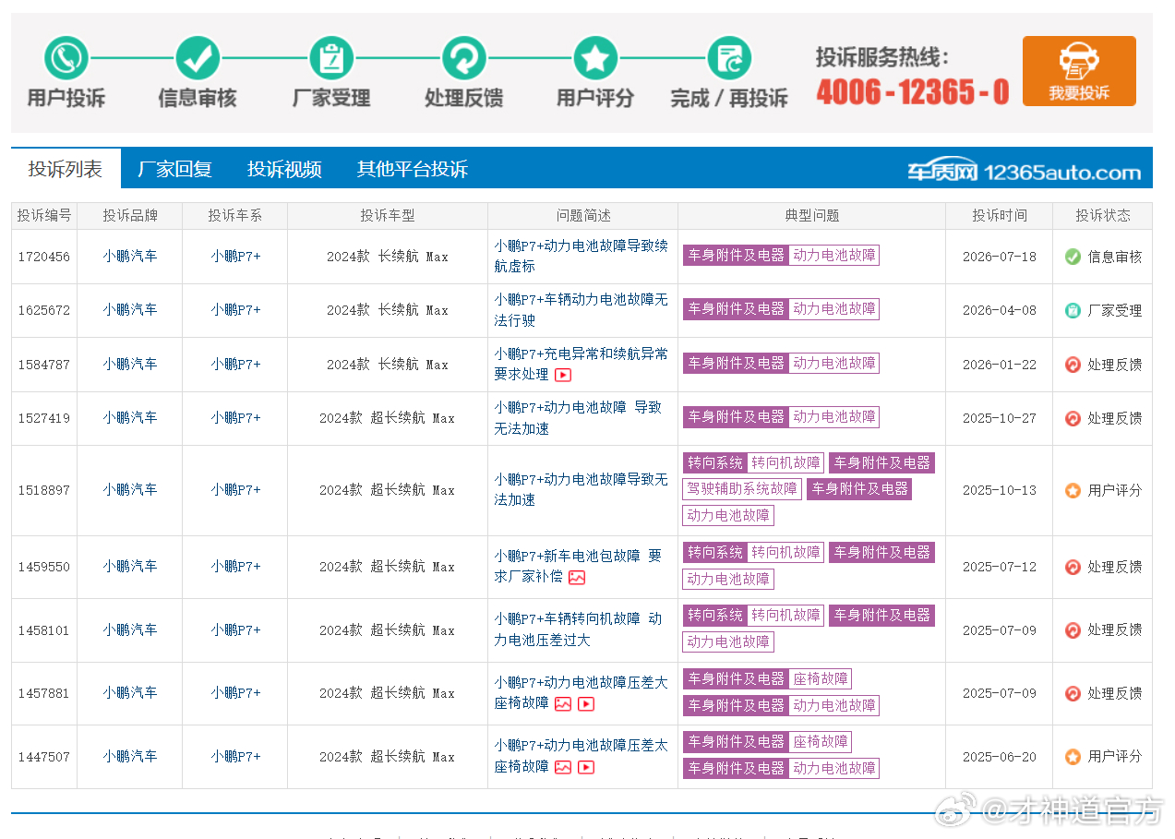The image size is (1175, 839).
Task: Click the 投诉时间 column header
Action: 999,216
